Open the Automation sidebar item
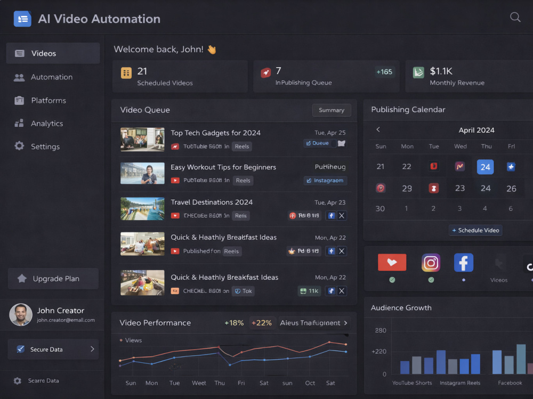Viewport: 533px width, 399px height. 53,77
